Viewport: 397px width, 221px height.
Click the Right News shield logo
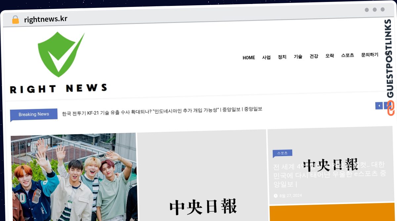click(61, 54)
